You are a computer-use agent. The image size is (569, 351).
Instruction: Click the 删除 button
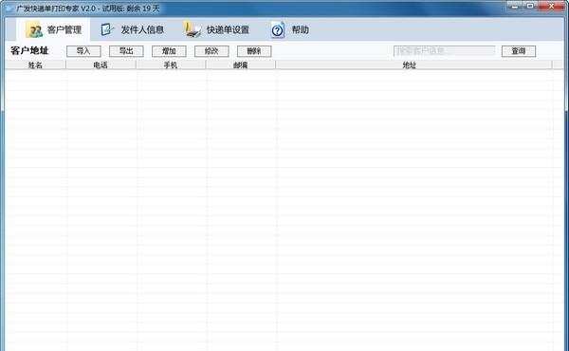[254, 51]
